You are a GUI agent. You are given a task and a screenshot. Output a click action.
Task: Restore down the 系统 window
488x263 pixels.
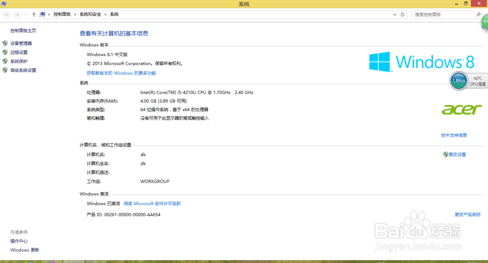(466, 4)
